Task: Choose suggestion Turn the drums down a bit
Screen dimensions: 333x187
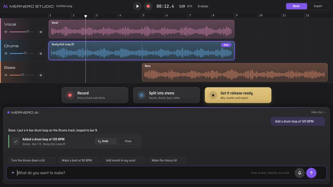Action: [x=32, y=160]
